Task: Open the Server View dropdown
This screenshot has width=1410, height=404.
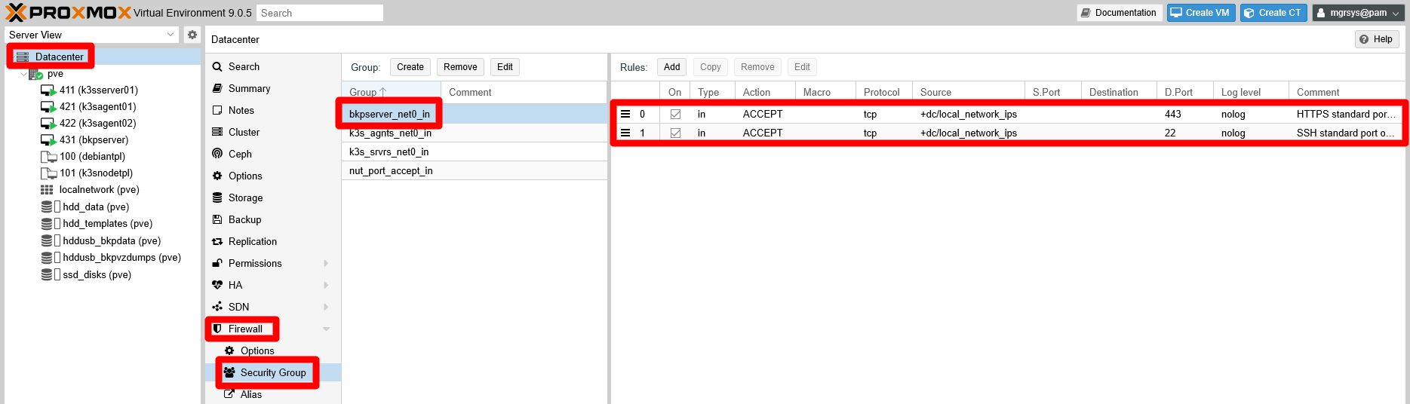Action: pyautogui.click(x=170, y=35)
